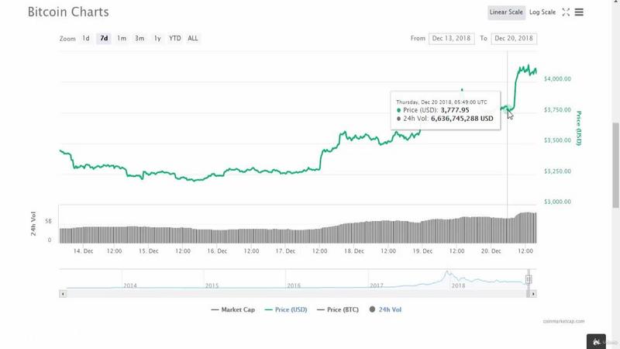The width and height of the screenshot is (620, 349).
Task: Click the navigator horizontal scrollbar track
Action: click(297, 294)
